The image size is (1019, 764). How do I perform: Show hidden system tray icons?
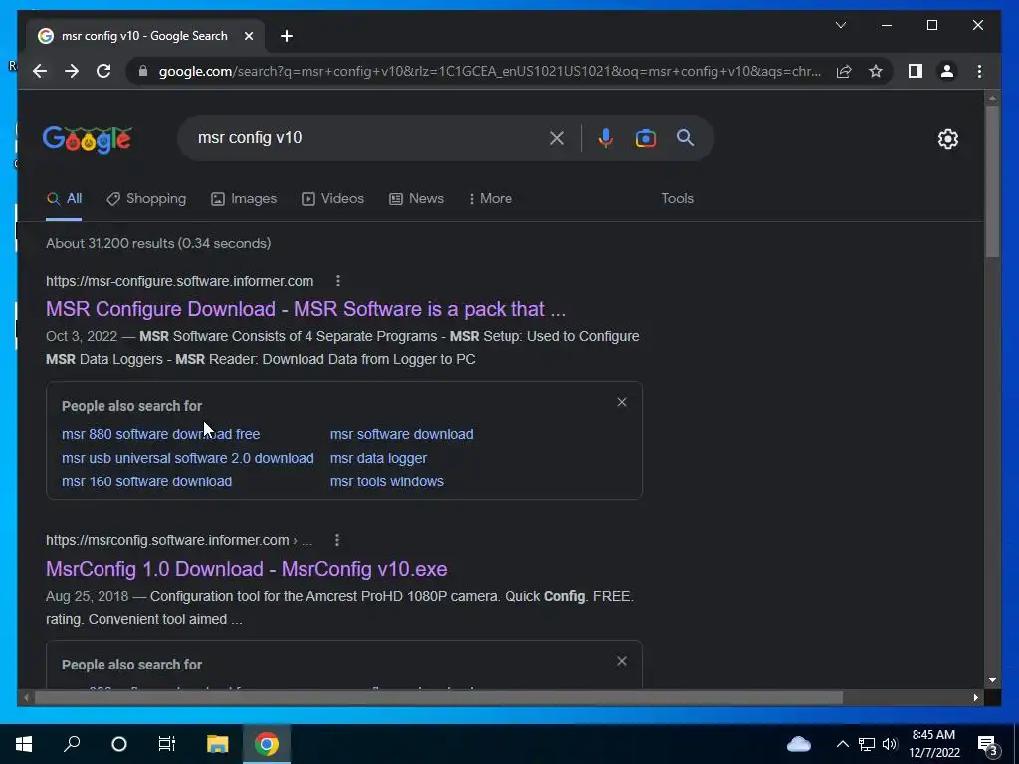click(842, 744)
